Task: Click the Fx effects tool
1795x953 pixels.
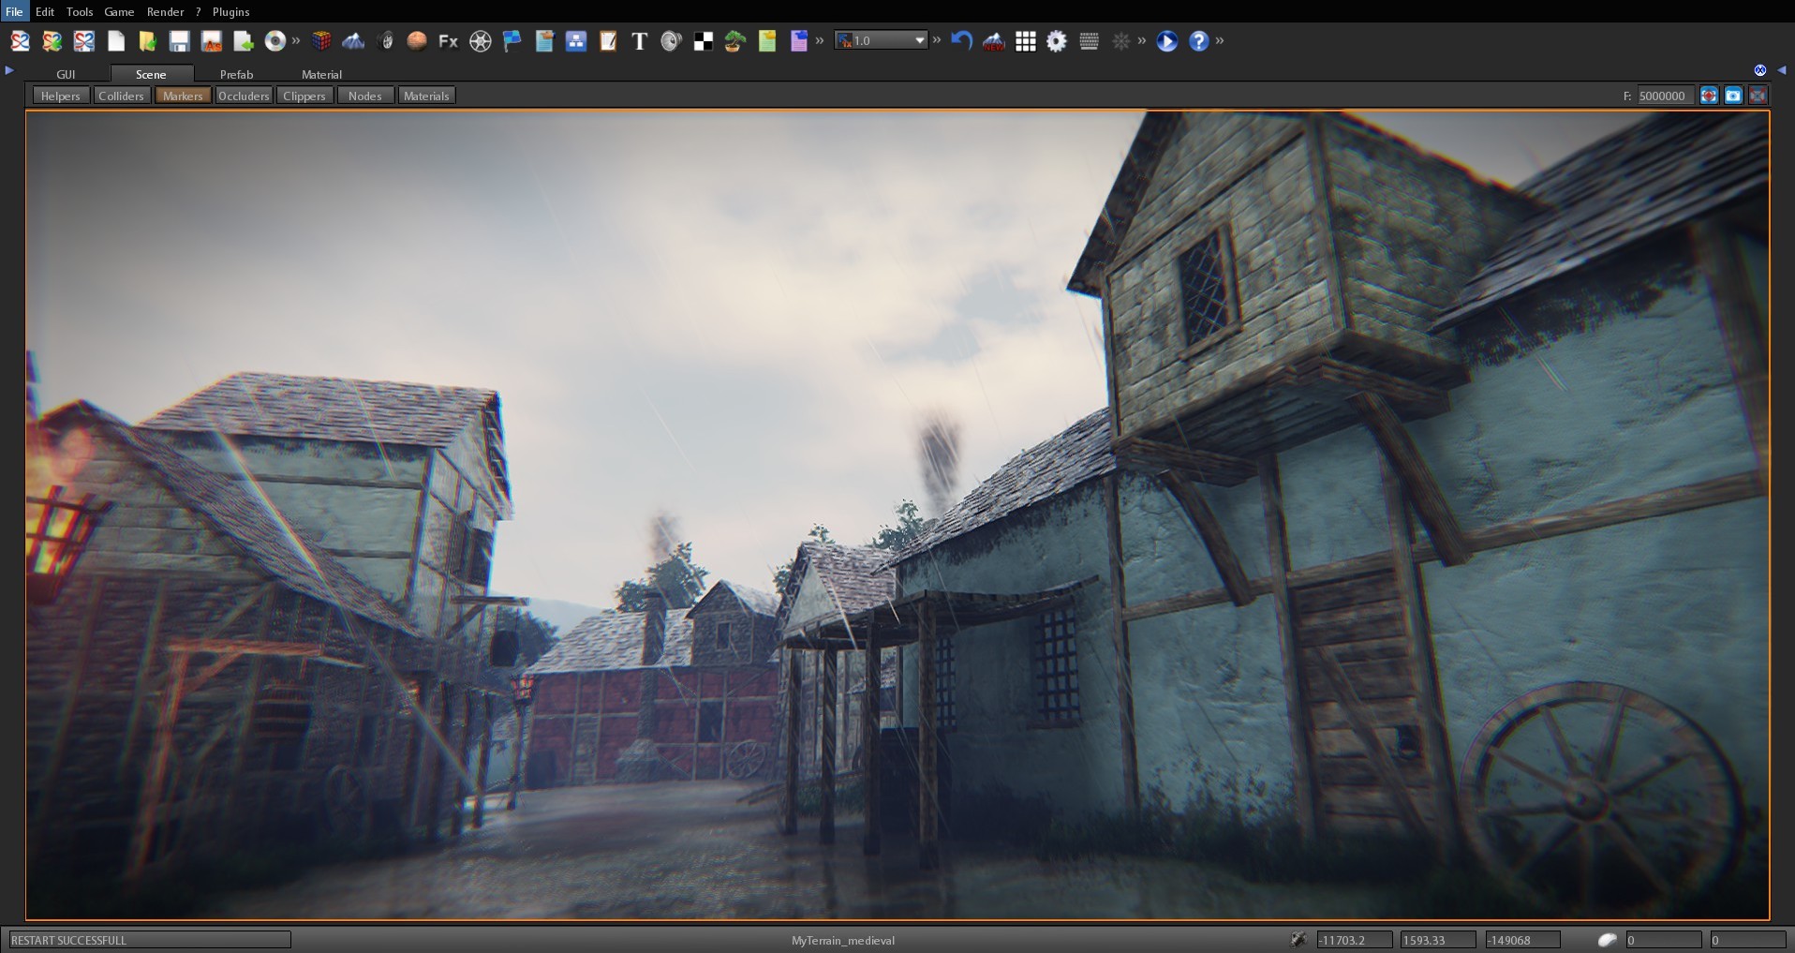Action: pyautogui.click(x=447, y=40)
